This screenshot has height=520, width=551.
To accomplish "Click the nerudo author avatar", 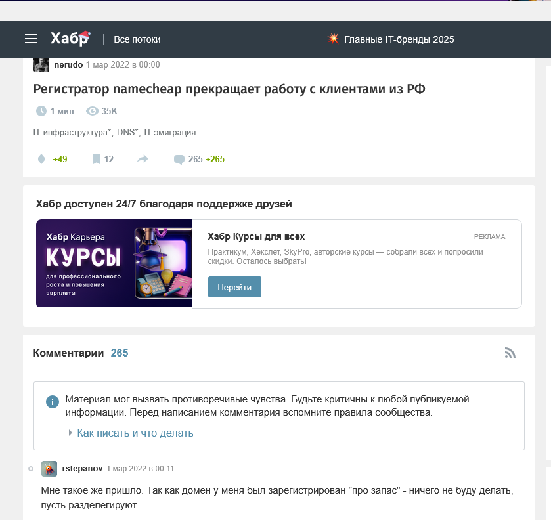I will (41, 64).
